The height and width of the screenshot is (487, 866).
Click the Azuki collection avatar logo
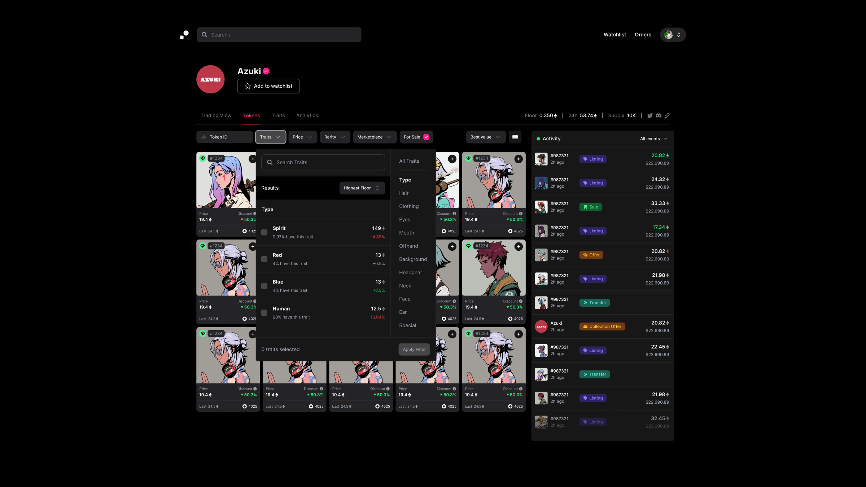tap(210, 79)
